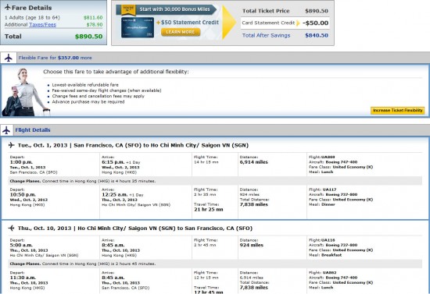This screenshot has height=294, width=430.
Task: Click the airplane icon beside Fare Details
Action: [7, 7]
